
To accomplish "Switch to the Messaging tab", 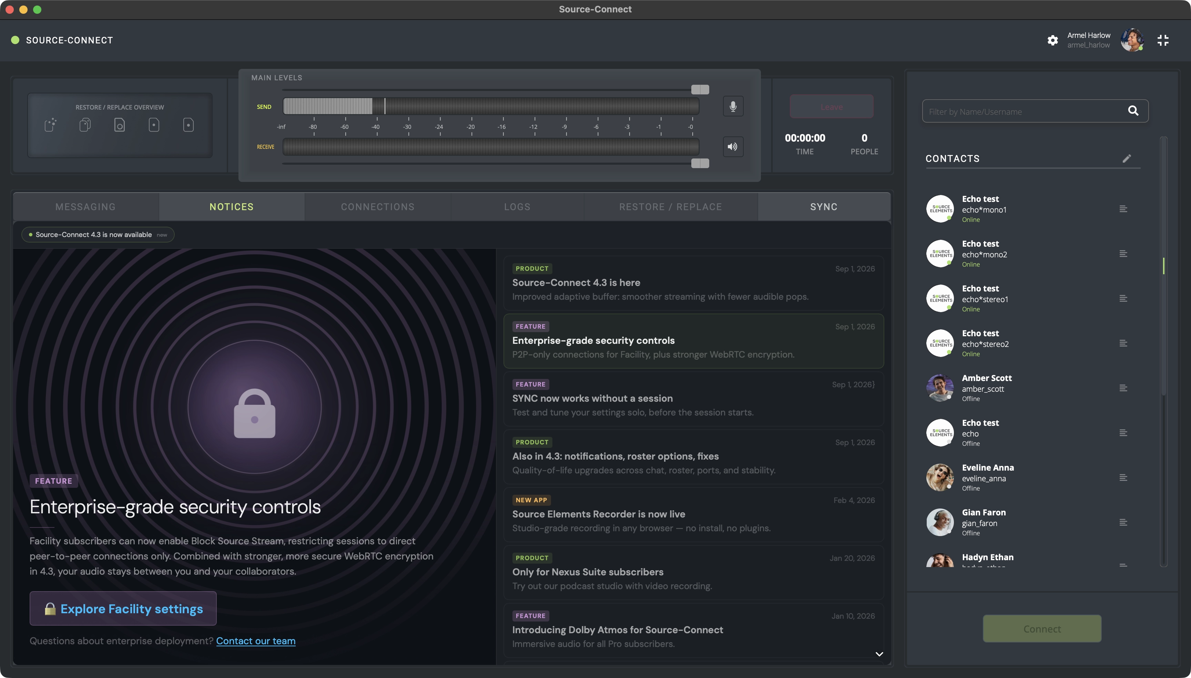I will pyautogui.click(x=86, y=207).
